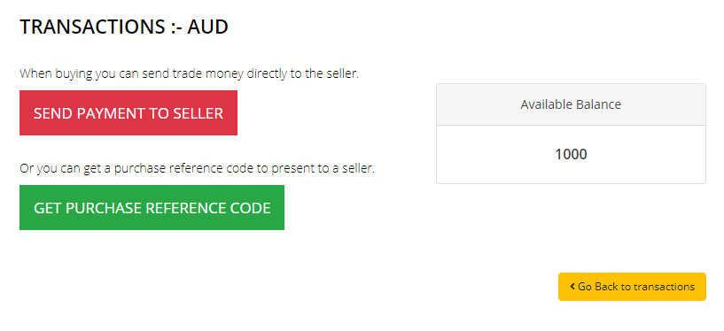Click the balance value 1000
The image size is (724, 331).
(x=572, y=154)
